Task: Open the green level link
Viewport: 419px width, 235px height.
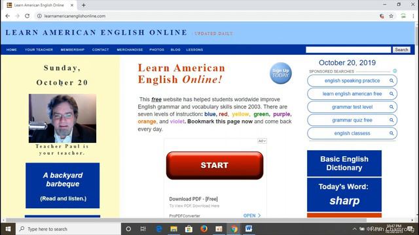Action: tap(261, 114)
